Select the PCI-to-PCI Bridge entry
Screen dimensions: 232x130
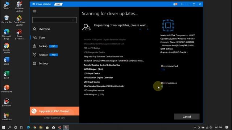(92, 48)
